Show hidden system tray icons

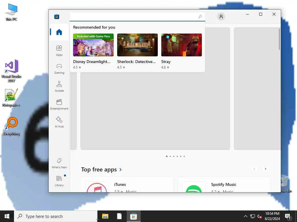[x=245, y=216]
